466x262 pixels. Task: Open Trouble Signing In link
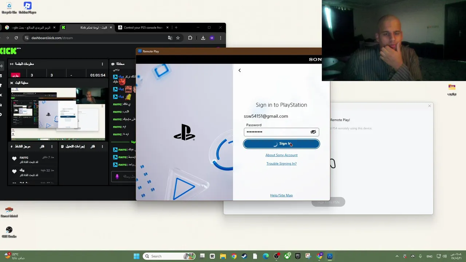point(281,163)
